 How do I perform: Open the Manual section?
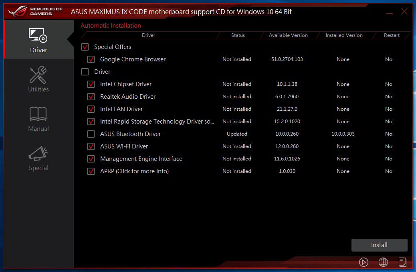coord(38,119)
